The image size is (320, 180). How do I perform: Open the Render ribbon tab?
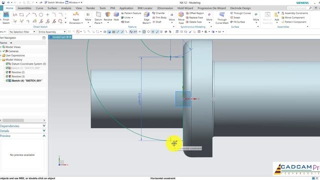tap(90, 8)
